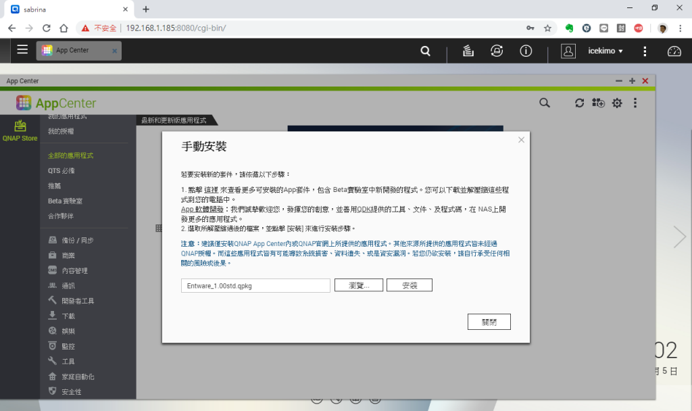Viewport: 692px width, 411px height.
Task: Open event notifications info icon
Action: pyautogui.click(x=526, y=51)
